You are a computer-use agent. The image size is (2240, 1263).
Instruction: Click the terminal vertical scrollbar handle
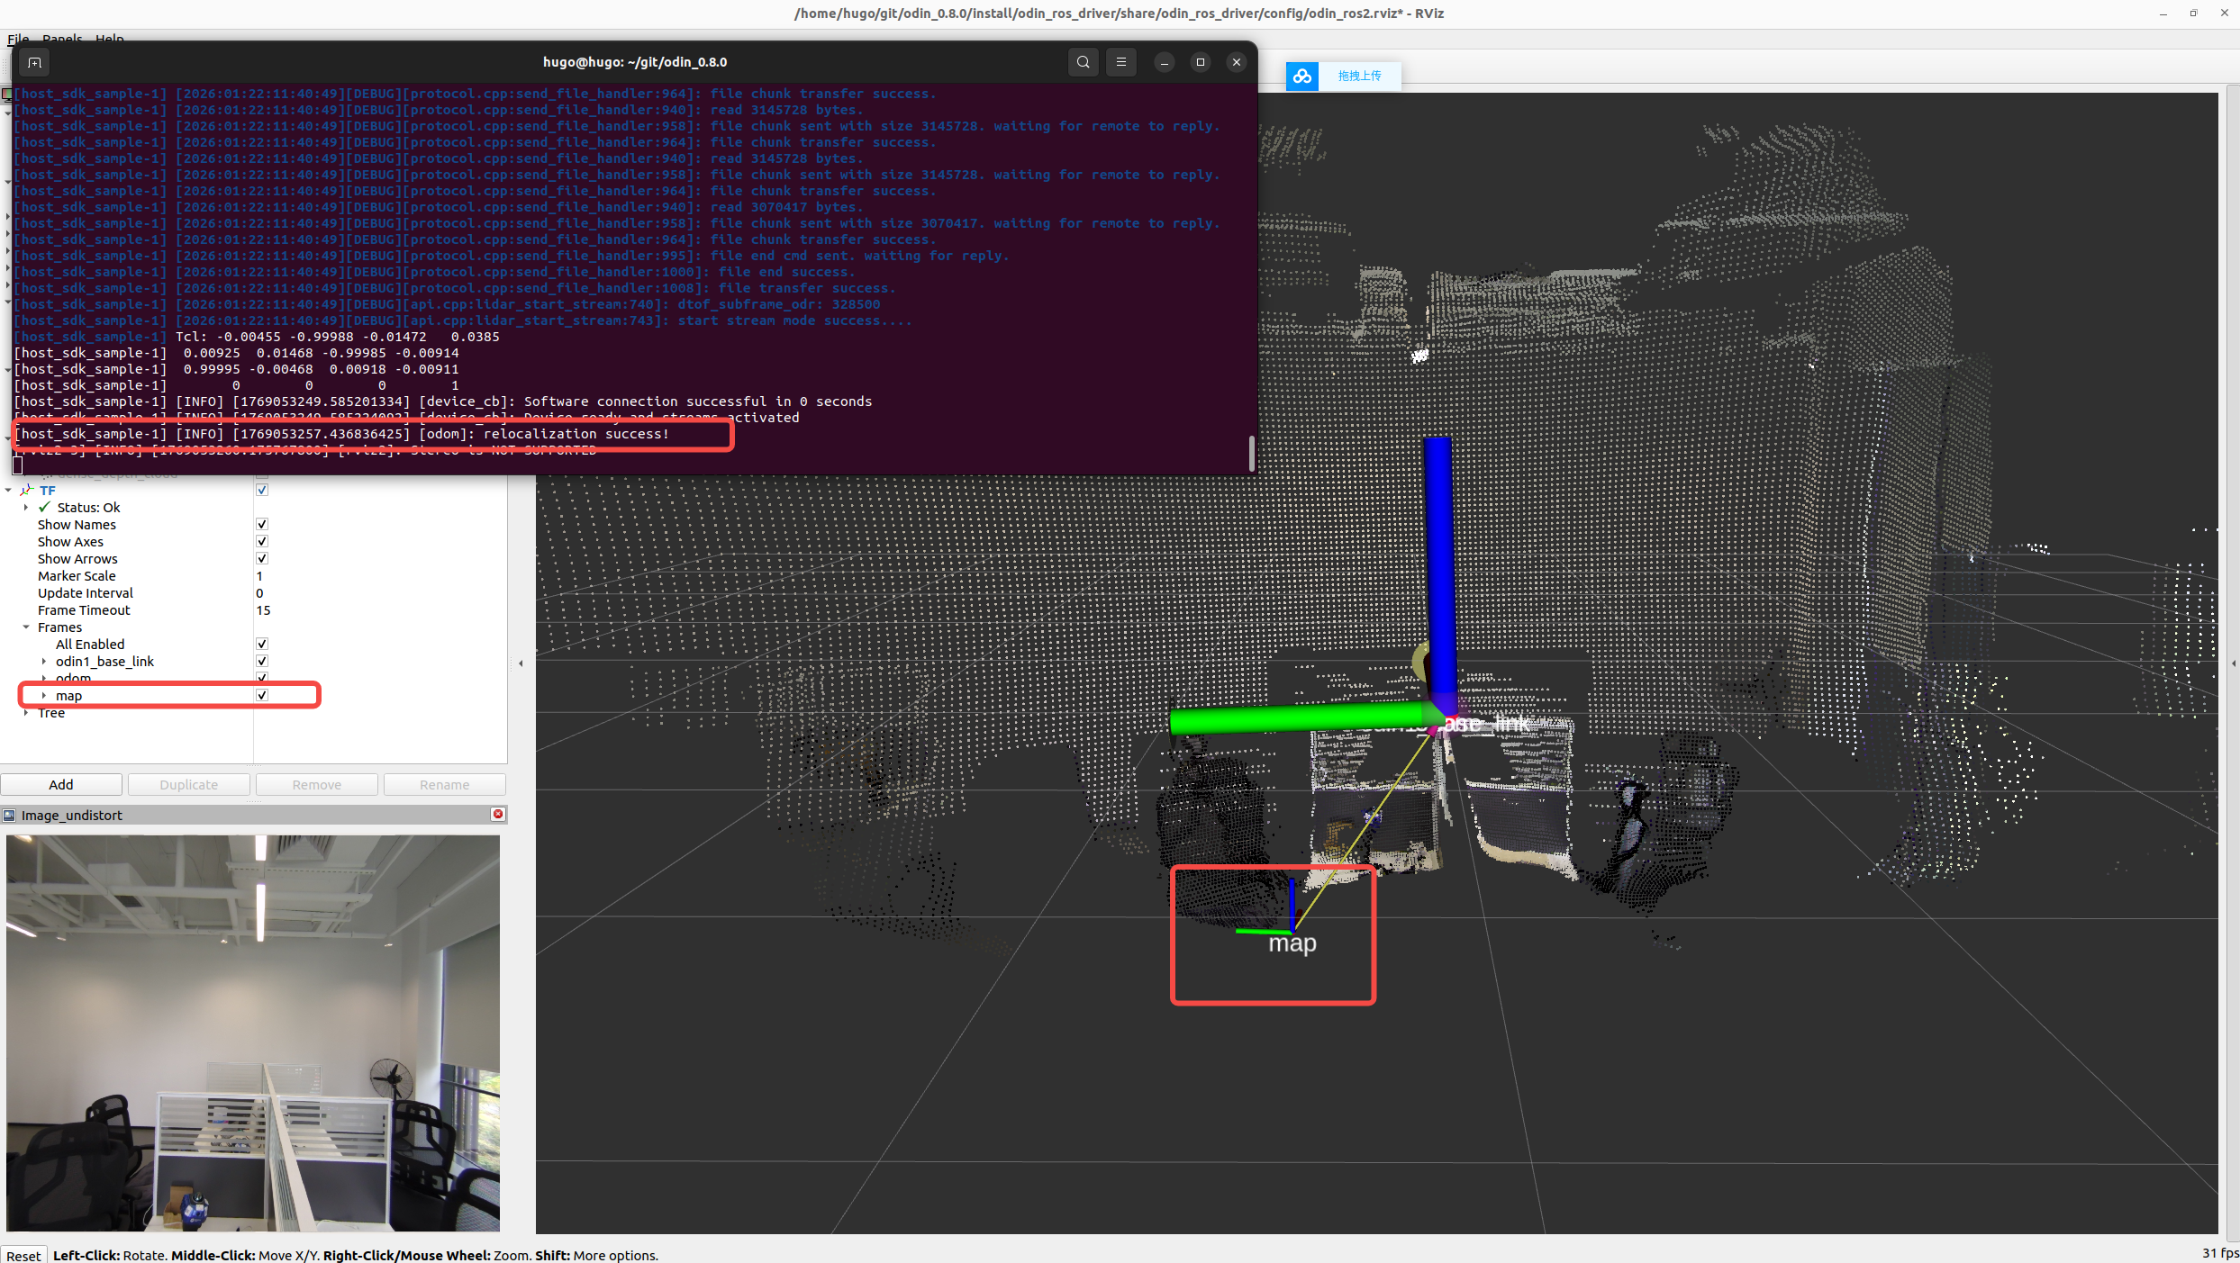click(x=1251, y=453)
